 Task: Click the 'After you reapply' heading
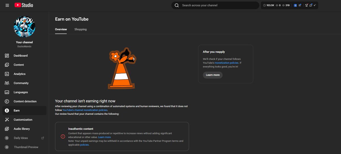click(214, 52)
